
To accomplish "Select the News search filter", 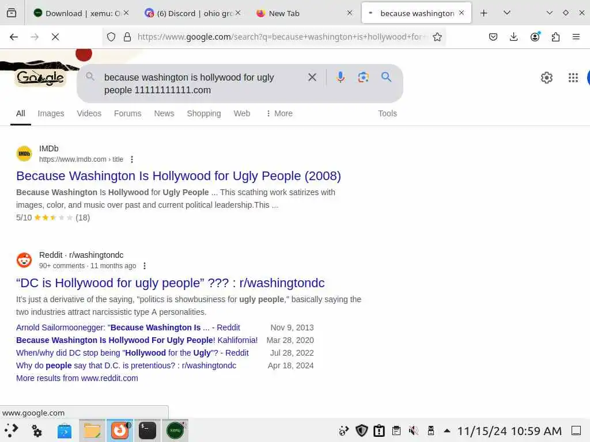I will tap(164, 113).
